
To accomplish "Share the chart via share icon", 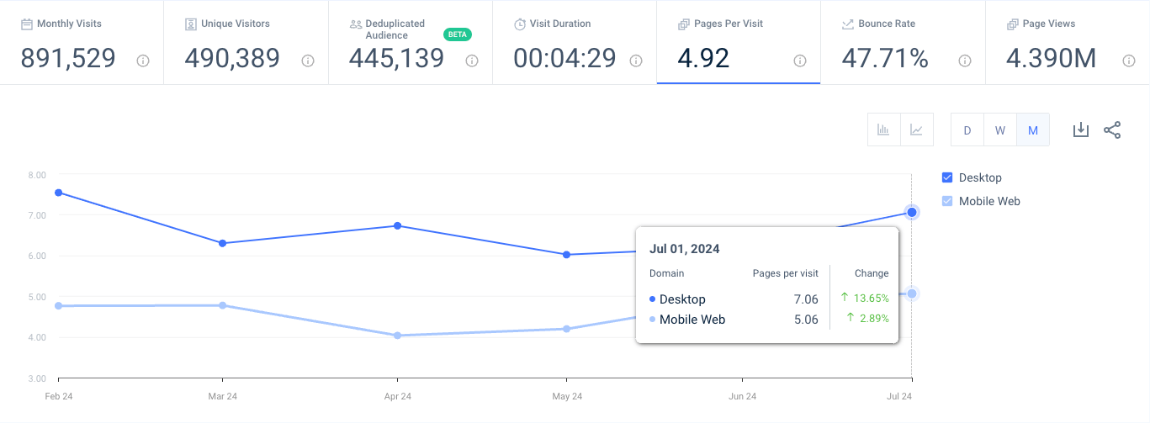I will pos(1112,130).
